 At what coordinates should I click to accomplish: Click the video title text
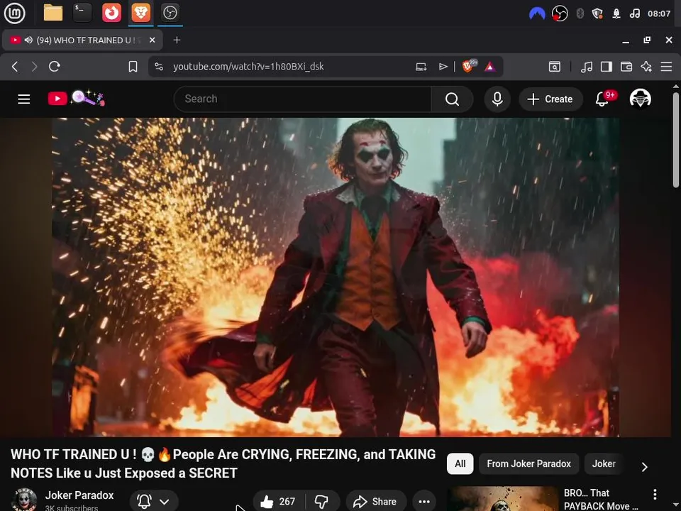coord(223,463)
